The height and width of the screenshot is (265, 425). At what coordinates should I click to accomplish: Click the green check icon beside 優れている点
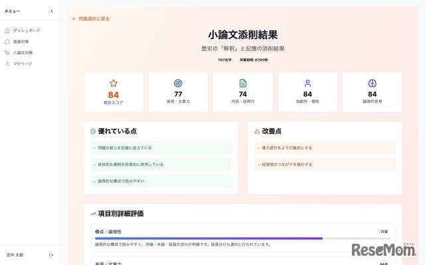93,132
